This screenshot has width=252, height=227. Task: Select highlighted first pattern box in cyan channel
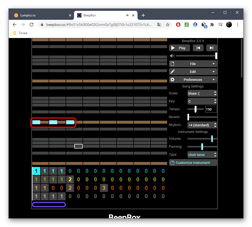tap(36, 171)
